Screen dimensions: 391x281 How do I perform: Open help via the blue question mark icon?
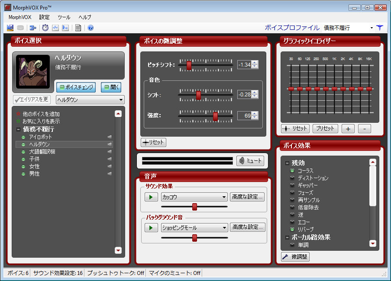pos(90,28)
